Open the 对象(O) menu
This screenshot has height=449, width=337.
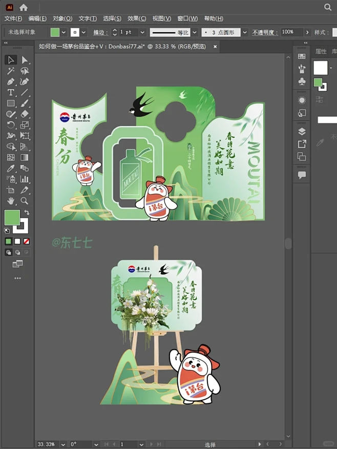62,18
